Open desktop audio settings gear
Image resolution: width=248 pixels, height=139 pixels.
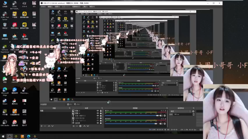165,124
